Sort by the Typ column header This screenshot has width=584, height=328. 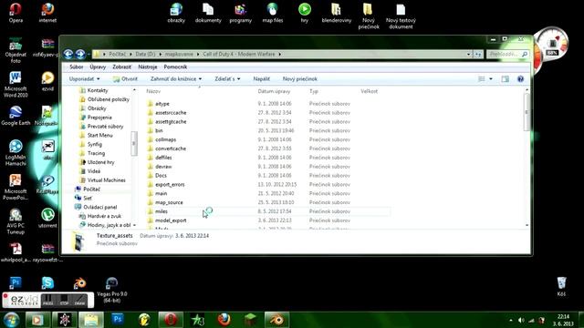(x=314, y=91)
